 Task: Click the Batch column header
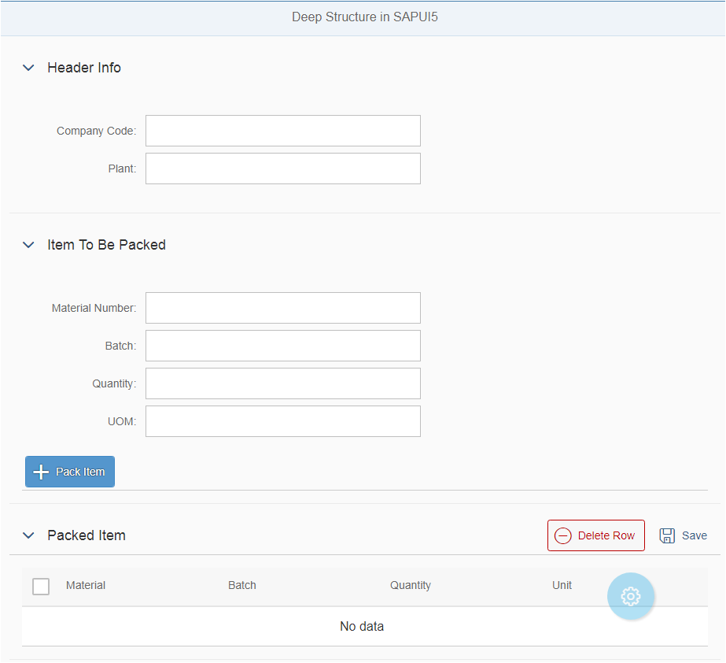point(242,585)
